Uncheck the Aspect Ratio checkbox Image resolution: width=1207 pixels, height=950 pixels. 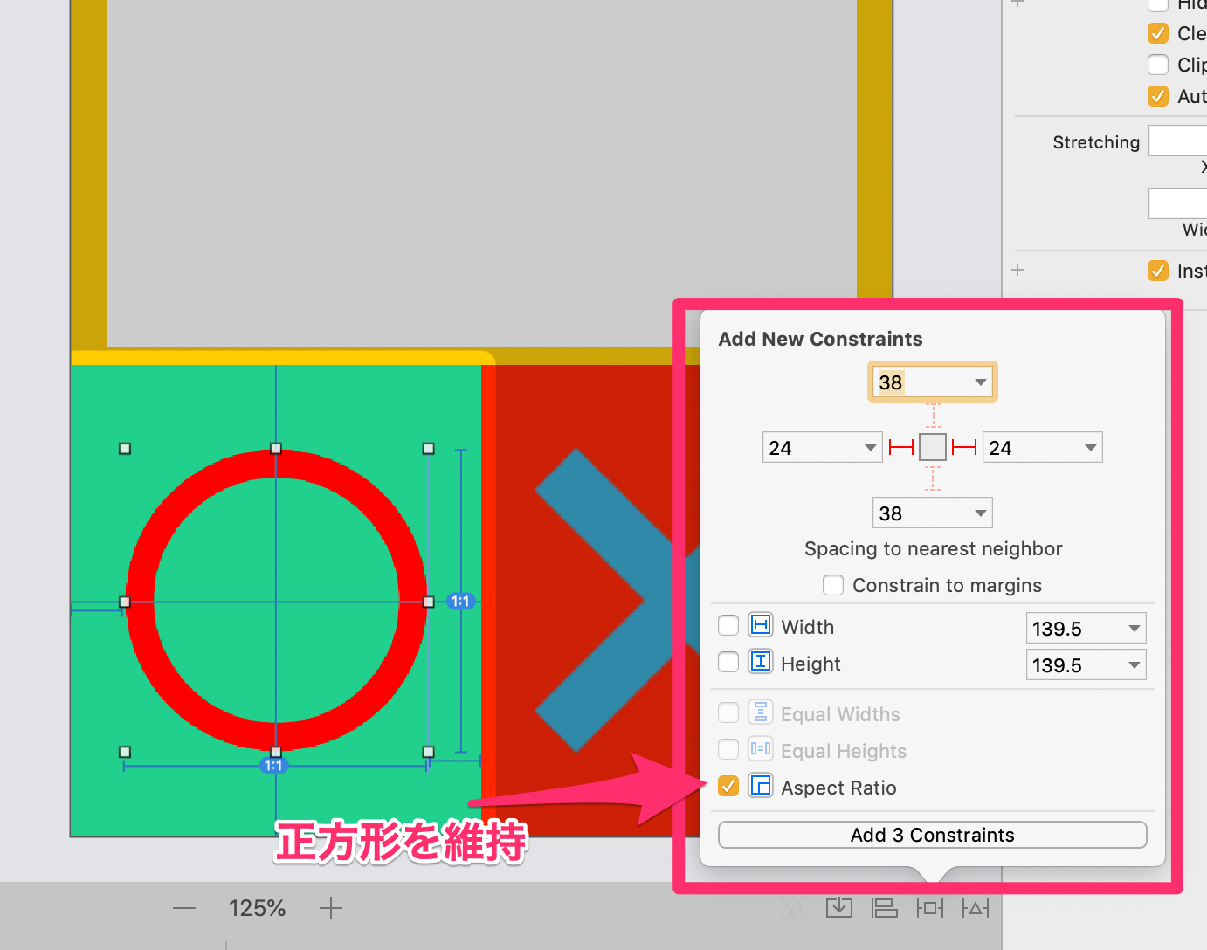[x=728, y=786]
